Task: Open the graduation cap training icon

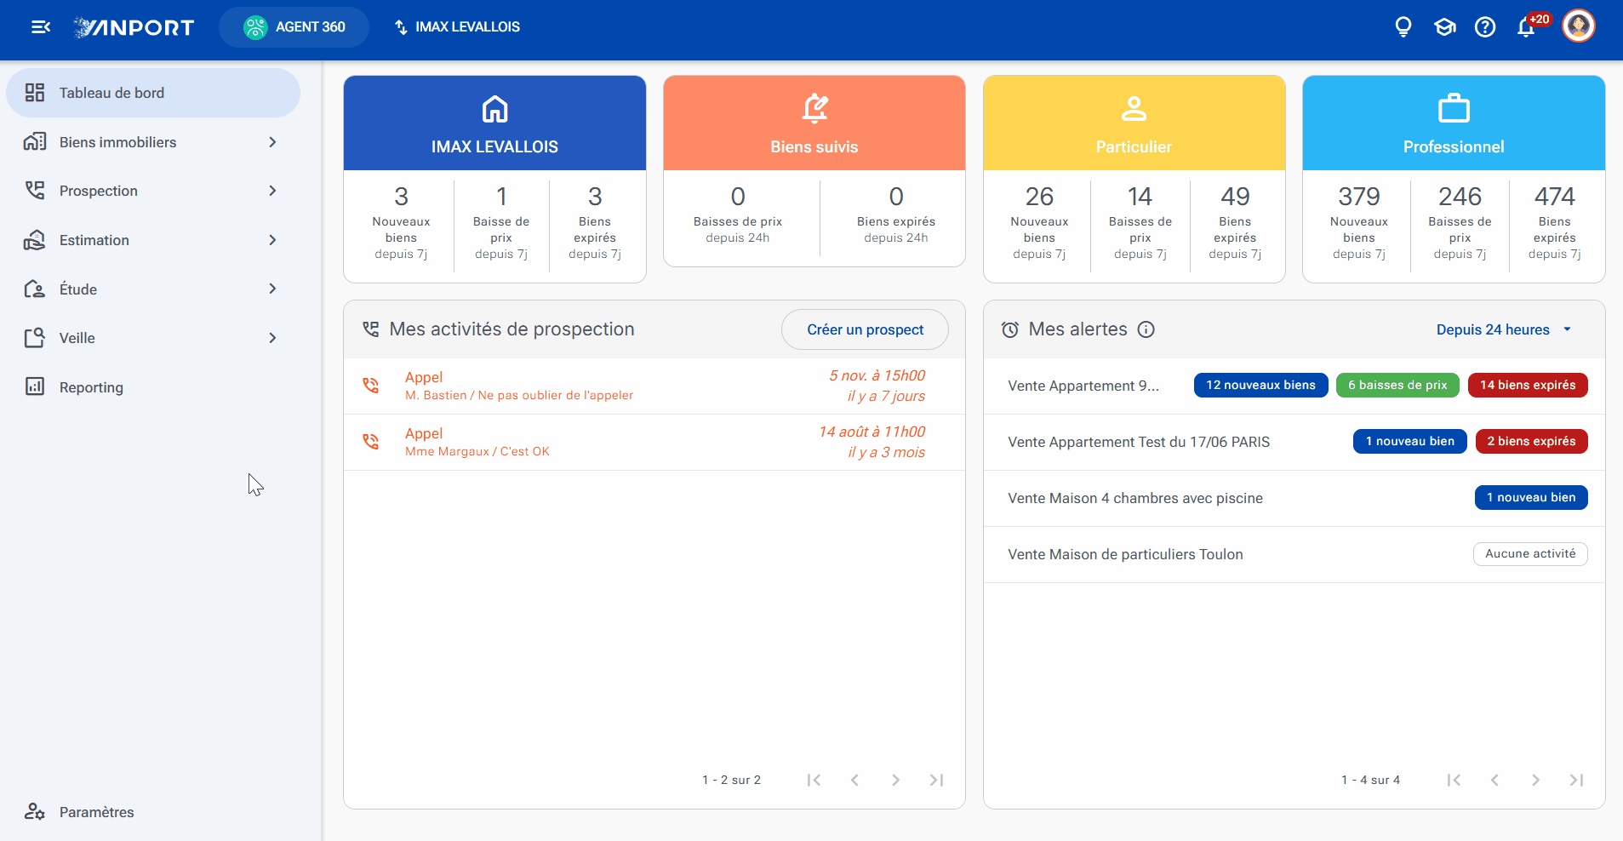Action: tap(1444, 27)
